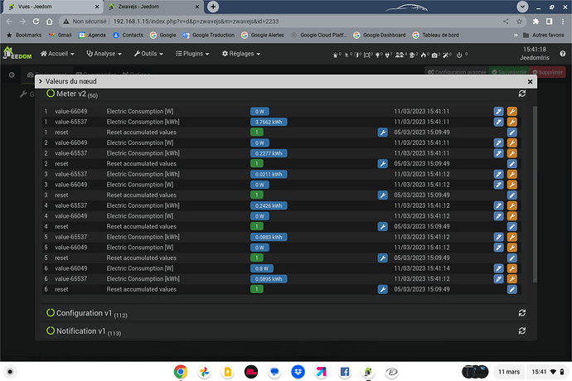Click blue edit icon for endpoint 2 Electric Consumption [kWh]
The height and width of the screenshot is (381, 572).
click(498, 153)
